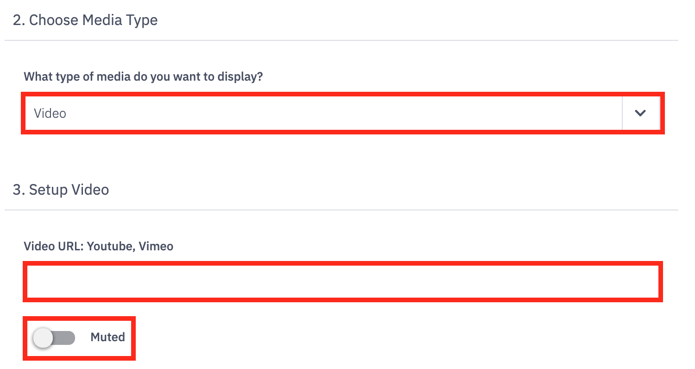695x369 pixels.
Task: Click the word "Vimeo" in the URL label
Action: click(x=156, y=246)
